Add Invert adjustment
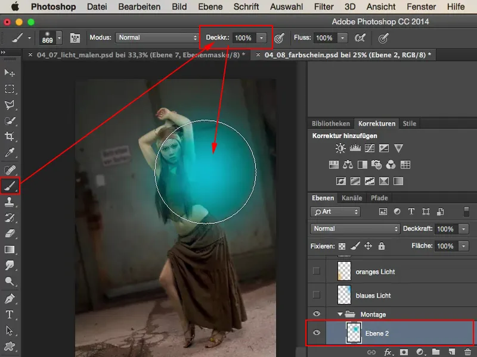This screenshot has height=357, width=477. [x=340, y=181]
